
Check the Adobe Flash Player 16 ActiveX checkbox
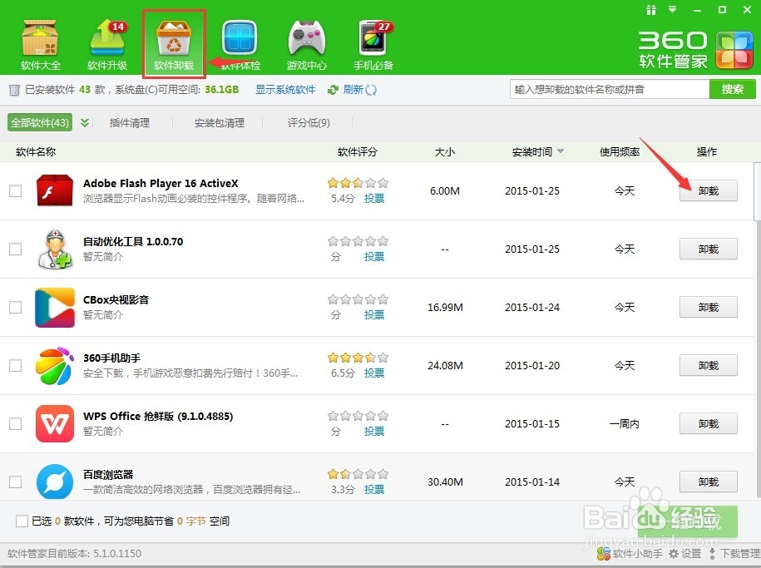(x=15, y=190)
